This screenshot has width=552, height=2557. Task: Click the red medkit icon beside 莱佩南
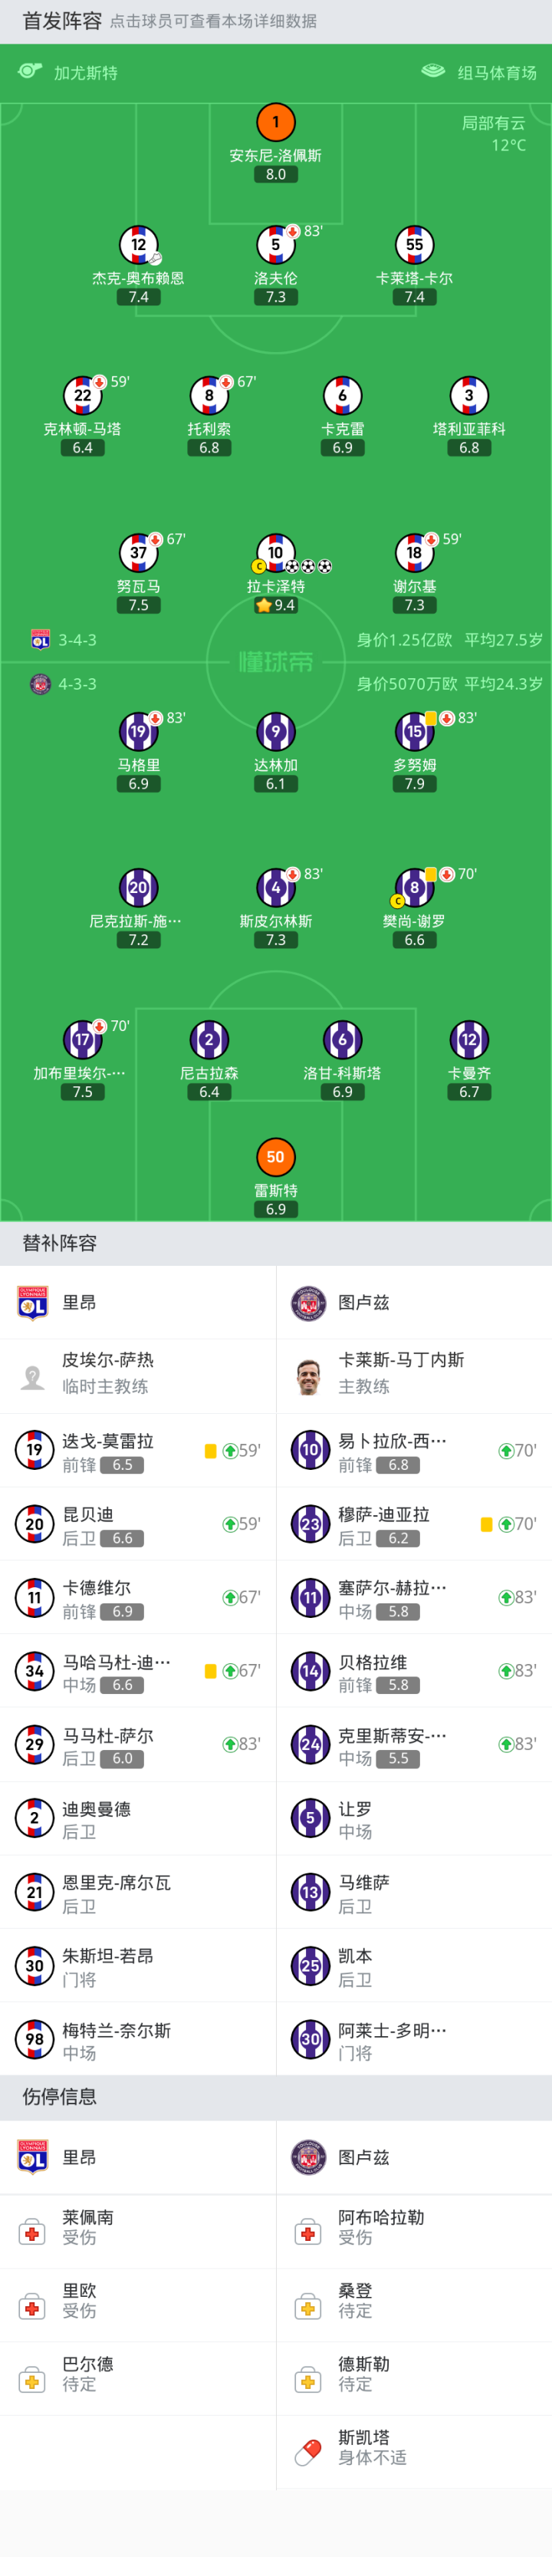[33, 2233]
